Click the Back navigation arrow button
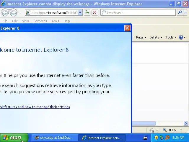189x142 pixels. click(5, 12)
